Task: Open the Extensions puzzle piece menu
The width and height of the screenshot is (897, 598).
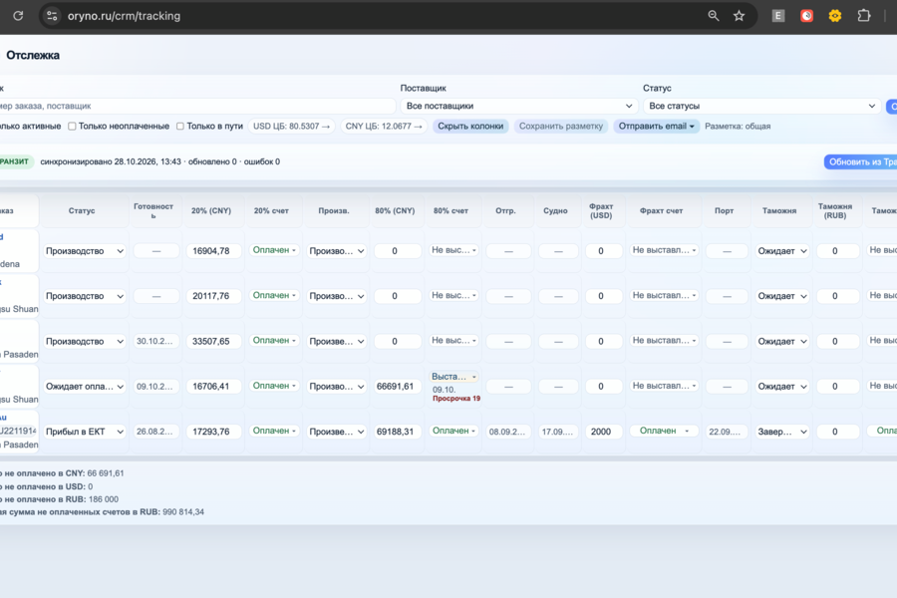Action: point(864,16)
